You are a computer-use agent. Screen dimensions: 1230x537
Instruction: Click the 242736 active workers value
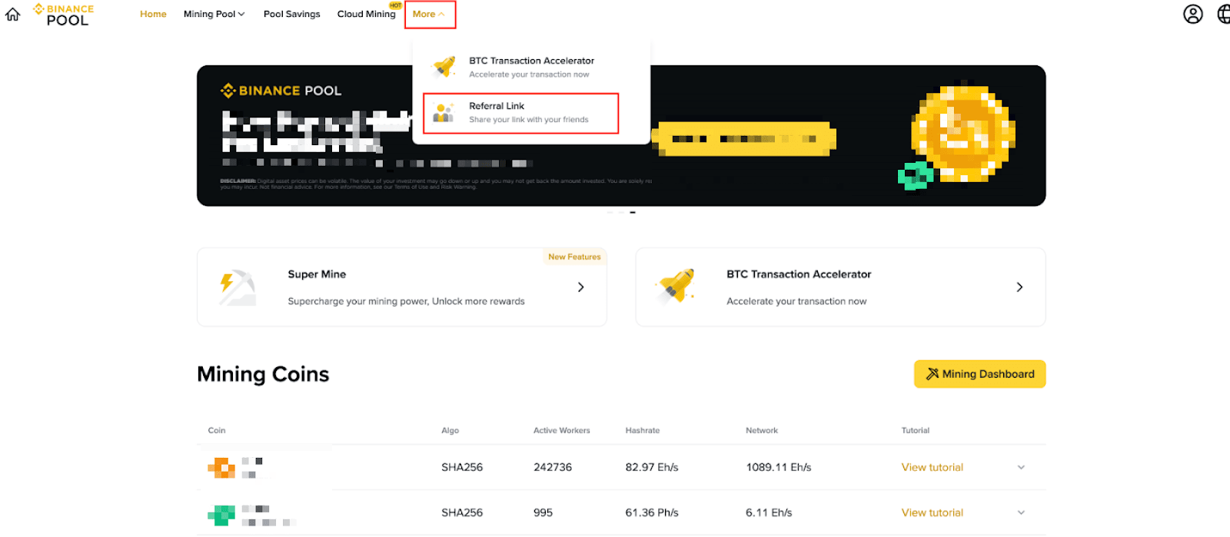point(553,467)
